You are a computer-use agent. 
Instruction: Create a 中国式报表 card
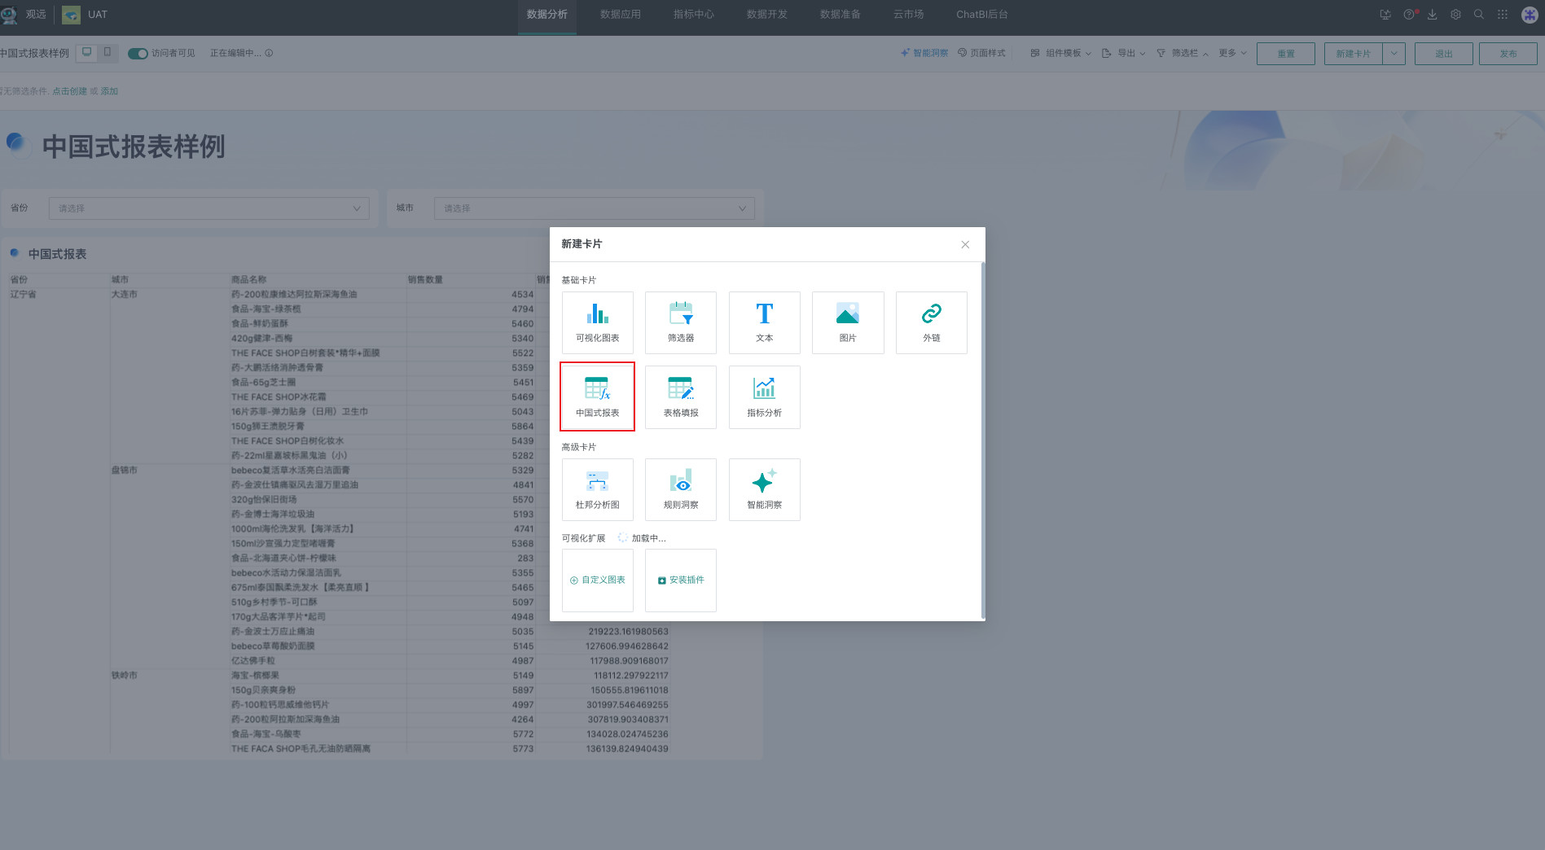[x=597, y=397]
